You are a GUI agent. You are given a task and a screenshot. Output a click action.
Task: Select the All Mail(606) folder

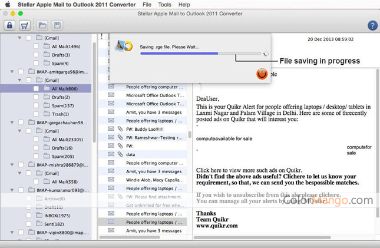coord(46,88)
